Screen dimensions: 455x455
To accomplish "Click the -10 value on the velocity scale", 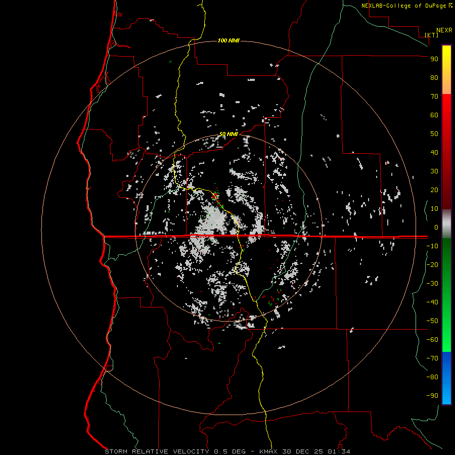I will click(432, 246).
